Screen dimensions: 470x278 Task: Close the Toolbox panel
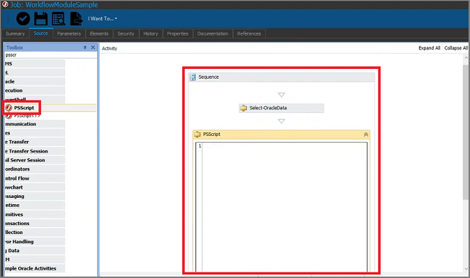point(93,47)
